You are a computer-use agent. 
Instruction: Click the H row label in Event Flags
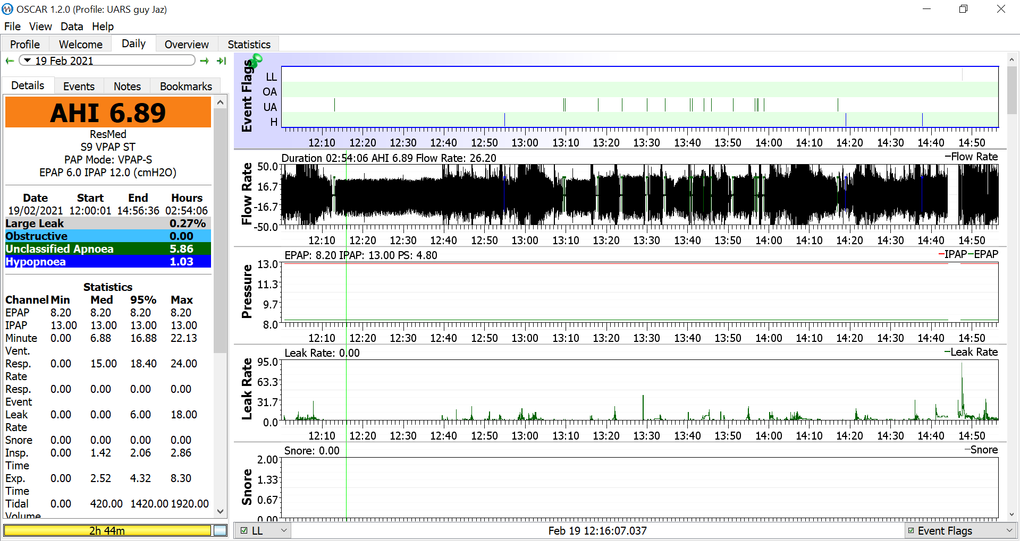click(x=274, y=122)
